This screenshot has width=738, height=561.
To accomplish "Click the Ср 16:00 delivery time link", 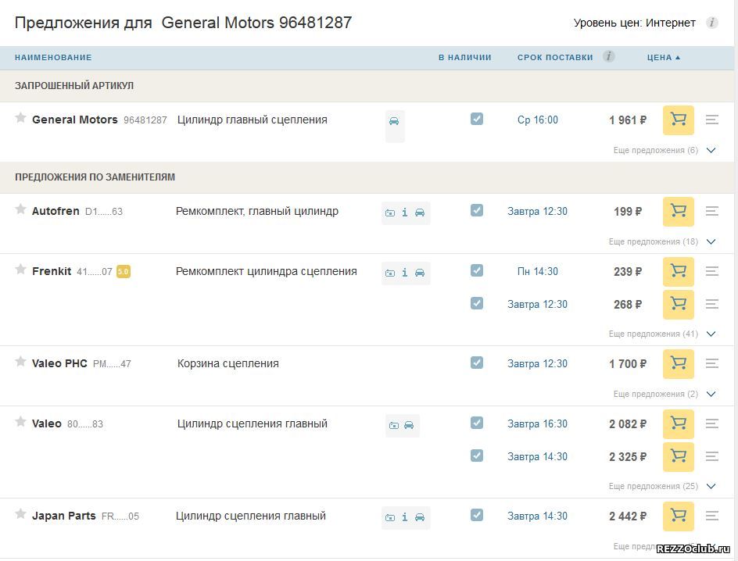I will [538, 120].
